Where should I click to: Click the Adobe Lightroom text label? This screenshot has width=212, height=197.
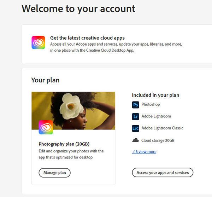click(x=156, y=116)
